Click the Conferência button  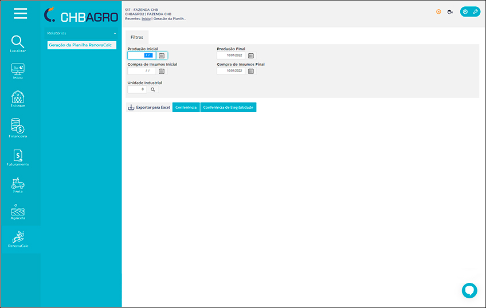tap(186, 107)
